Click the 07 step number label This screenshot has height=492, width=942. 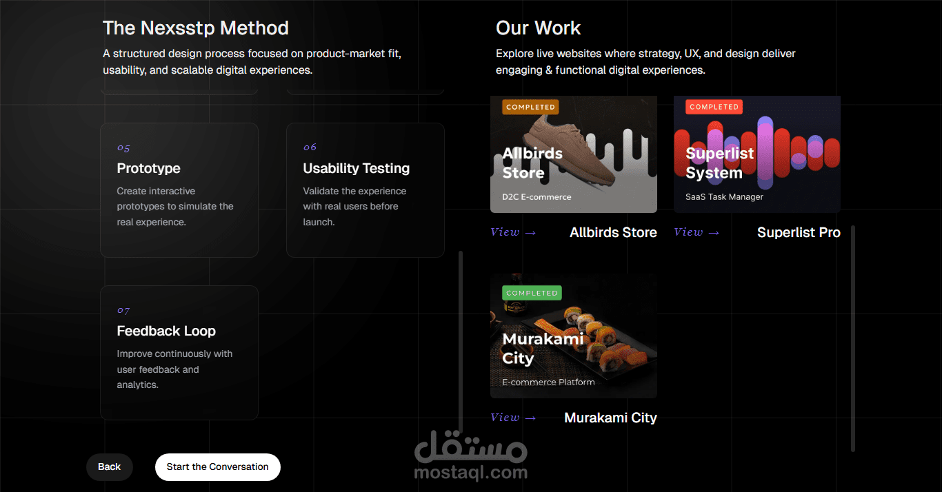123,311
